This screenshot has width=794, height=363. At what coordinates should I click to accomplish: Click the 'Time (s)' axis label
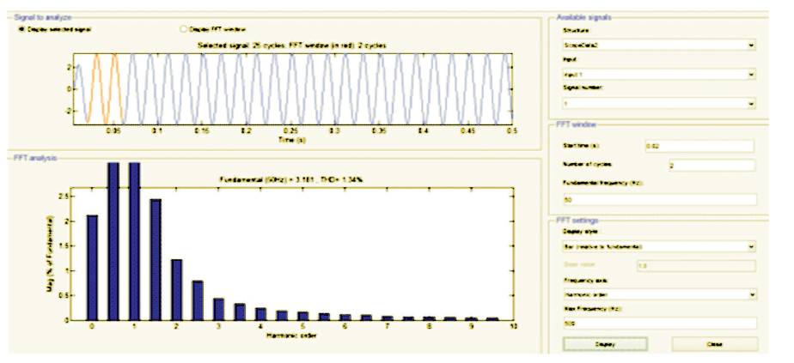click(x=293, y=139)
